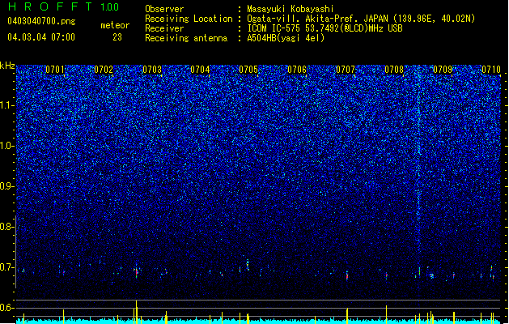509x324 pixels.
Task: Click the 0709 time marker
Action: (443, 70)
